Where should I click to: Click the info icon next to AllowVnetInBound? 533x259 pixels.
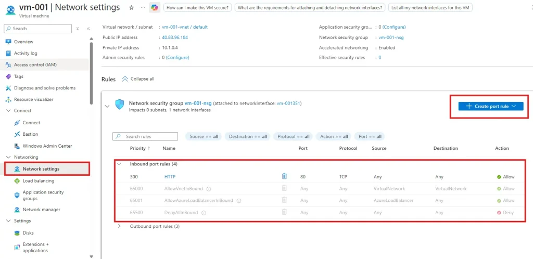[208, 189]
